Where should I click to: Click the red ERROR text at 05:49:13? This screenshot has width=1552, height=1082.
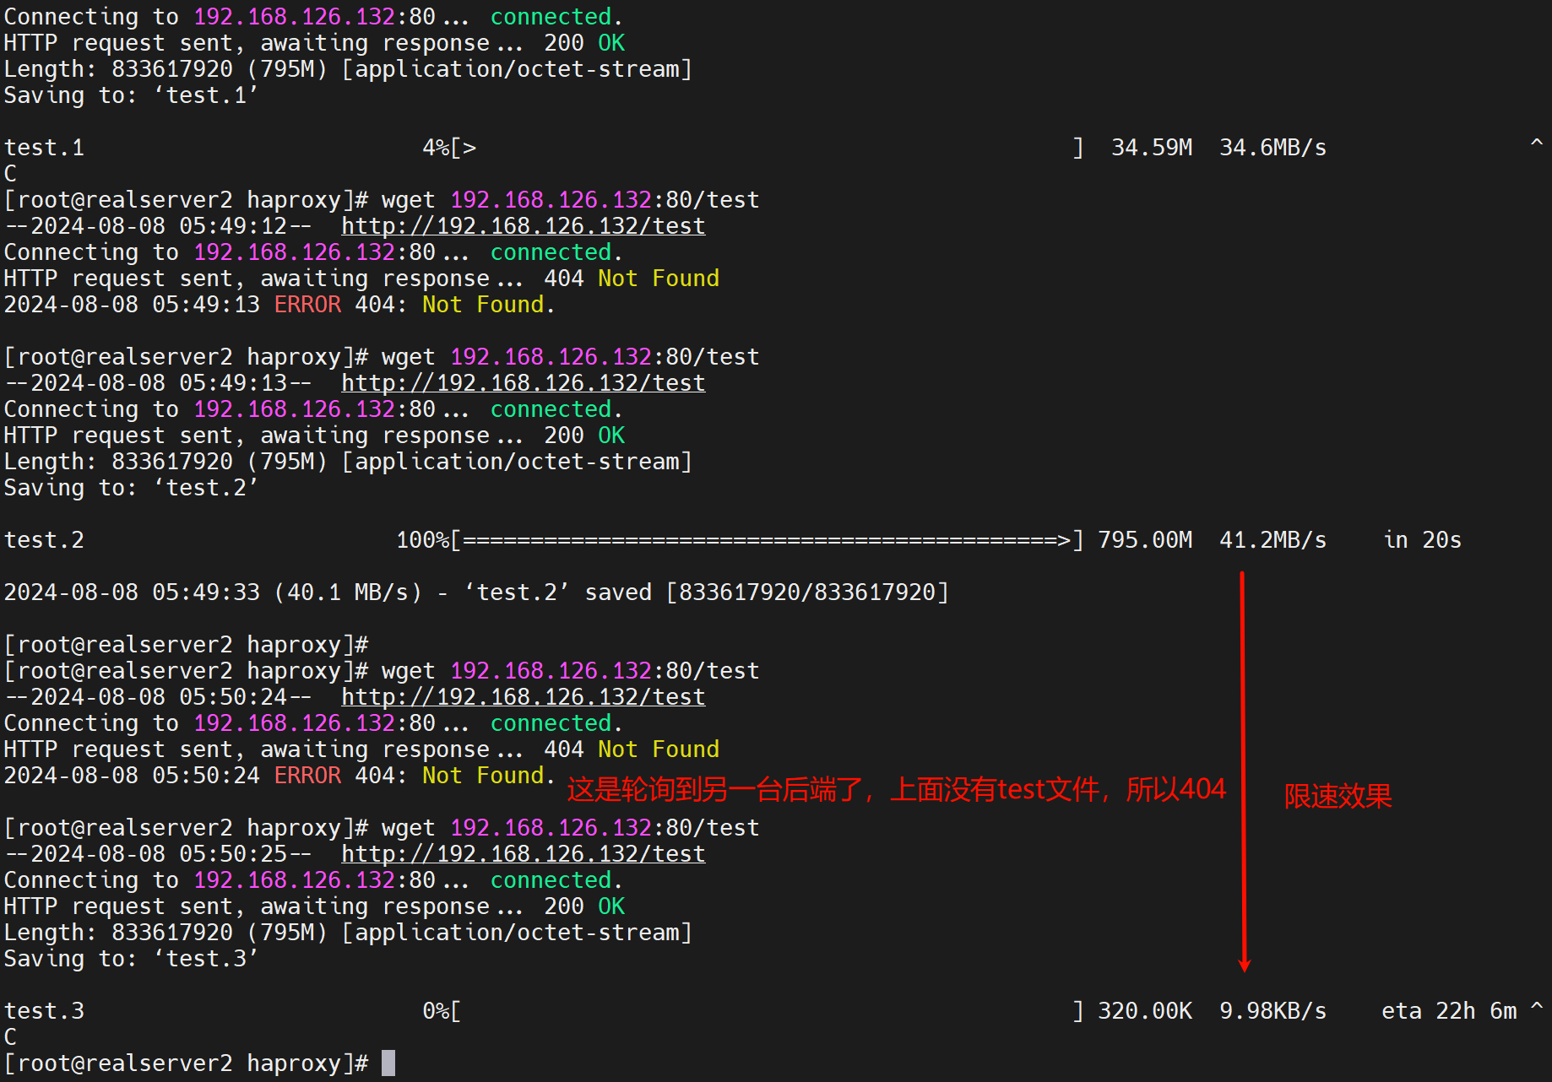307,305
